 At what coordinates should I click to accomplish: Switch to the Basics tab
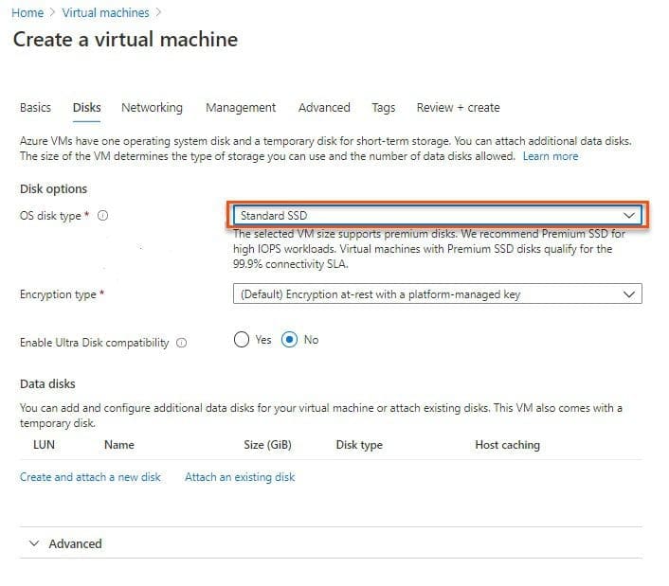(x=35, y=108)
